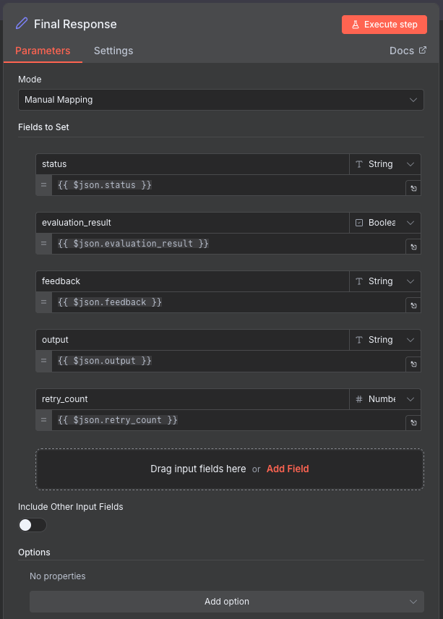Screen dimensions: 443x619
Task: Click the Execute step button
Action: pyautogui.click(x=384, y=24)
